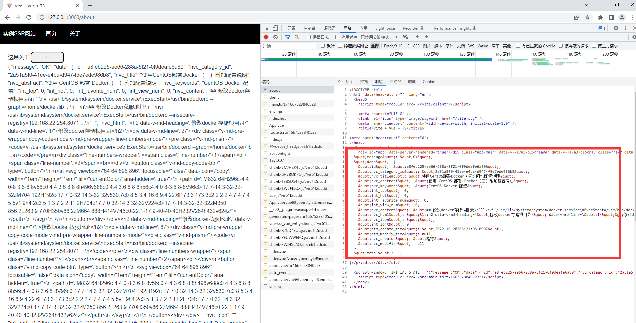Filter requests by JS type
This screenshot has width=636, height=323.
(x=407, y=46)
